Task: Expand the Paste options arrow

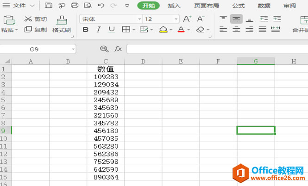Action: pos(17,30)
